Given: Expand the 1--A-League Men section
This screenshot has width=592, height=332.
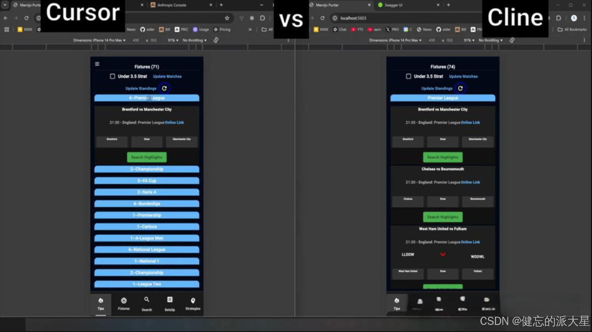Looking at the screenshot, I should [x=147, y=238].
